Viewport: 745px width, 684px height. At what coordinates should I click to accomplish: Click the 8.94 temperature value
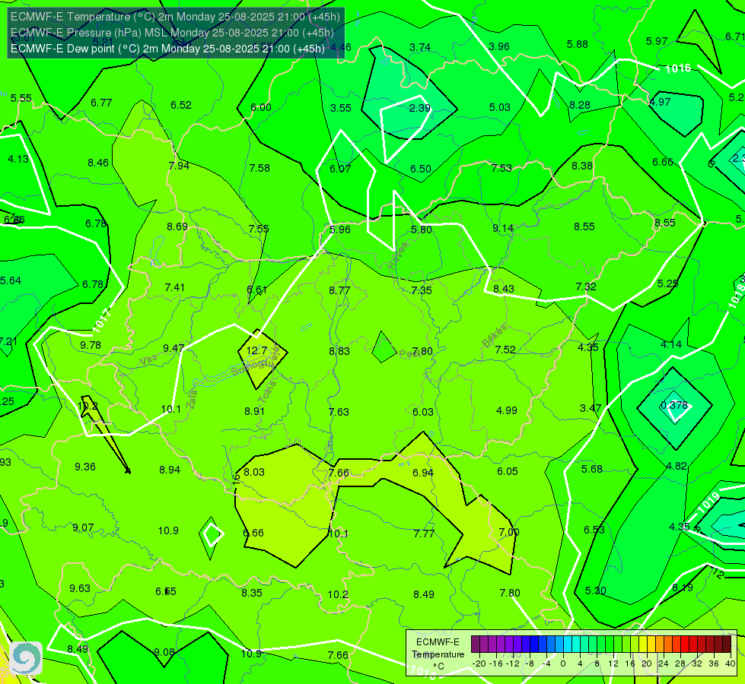[170, 470]
